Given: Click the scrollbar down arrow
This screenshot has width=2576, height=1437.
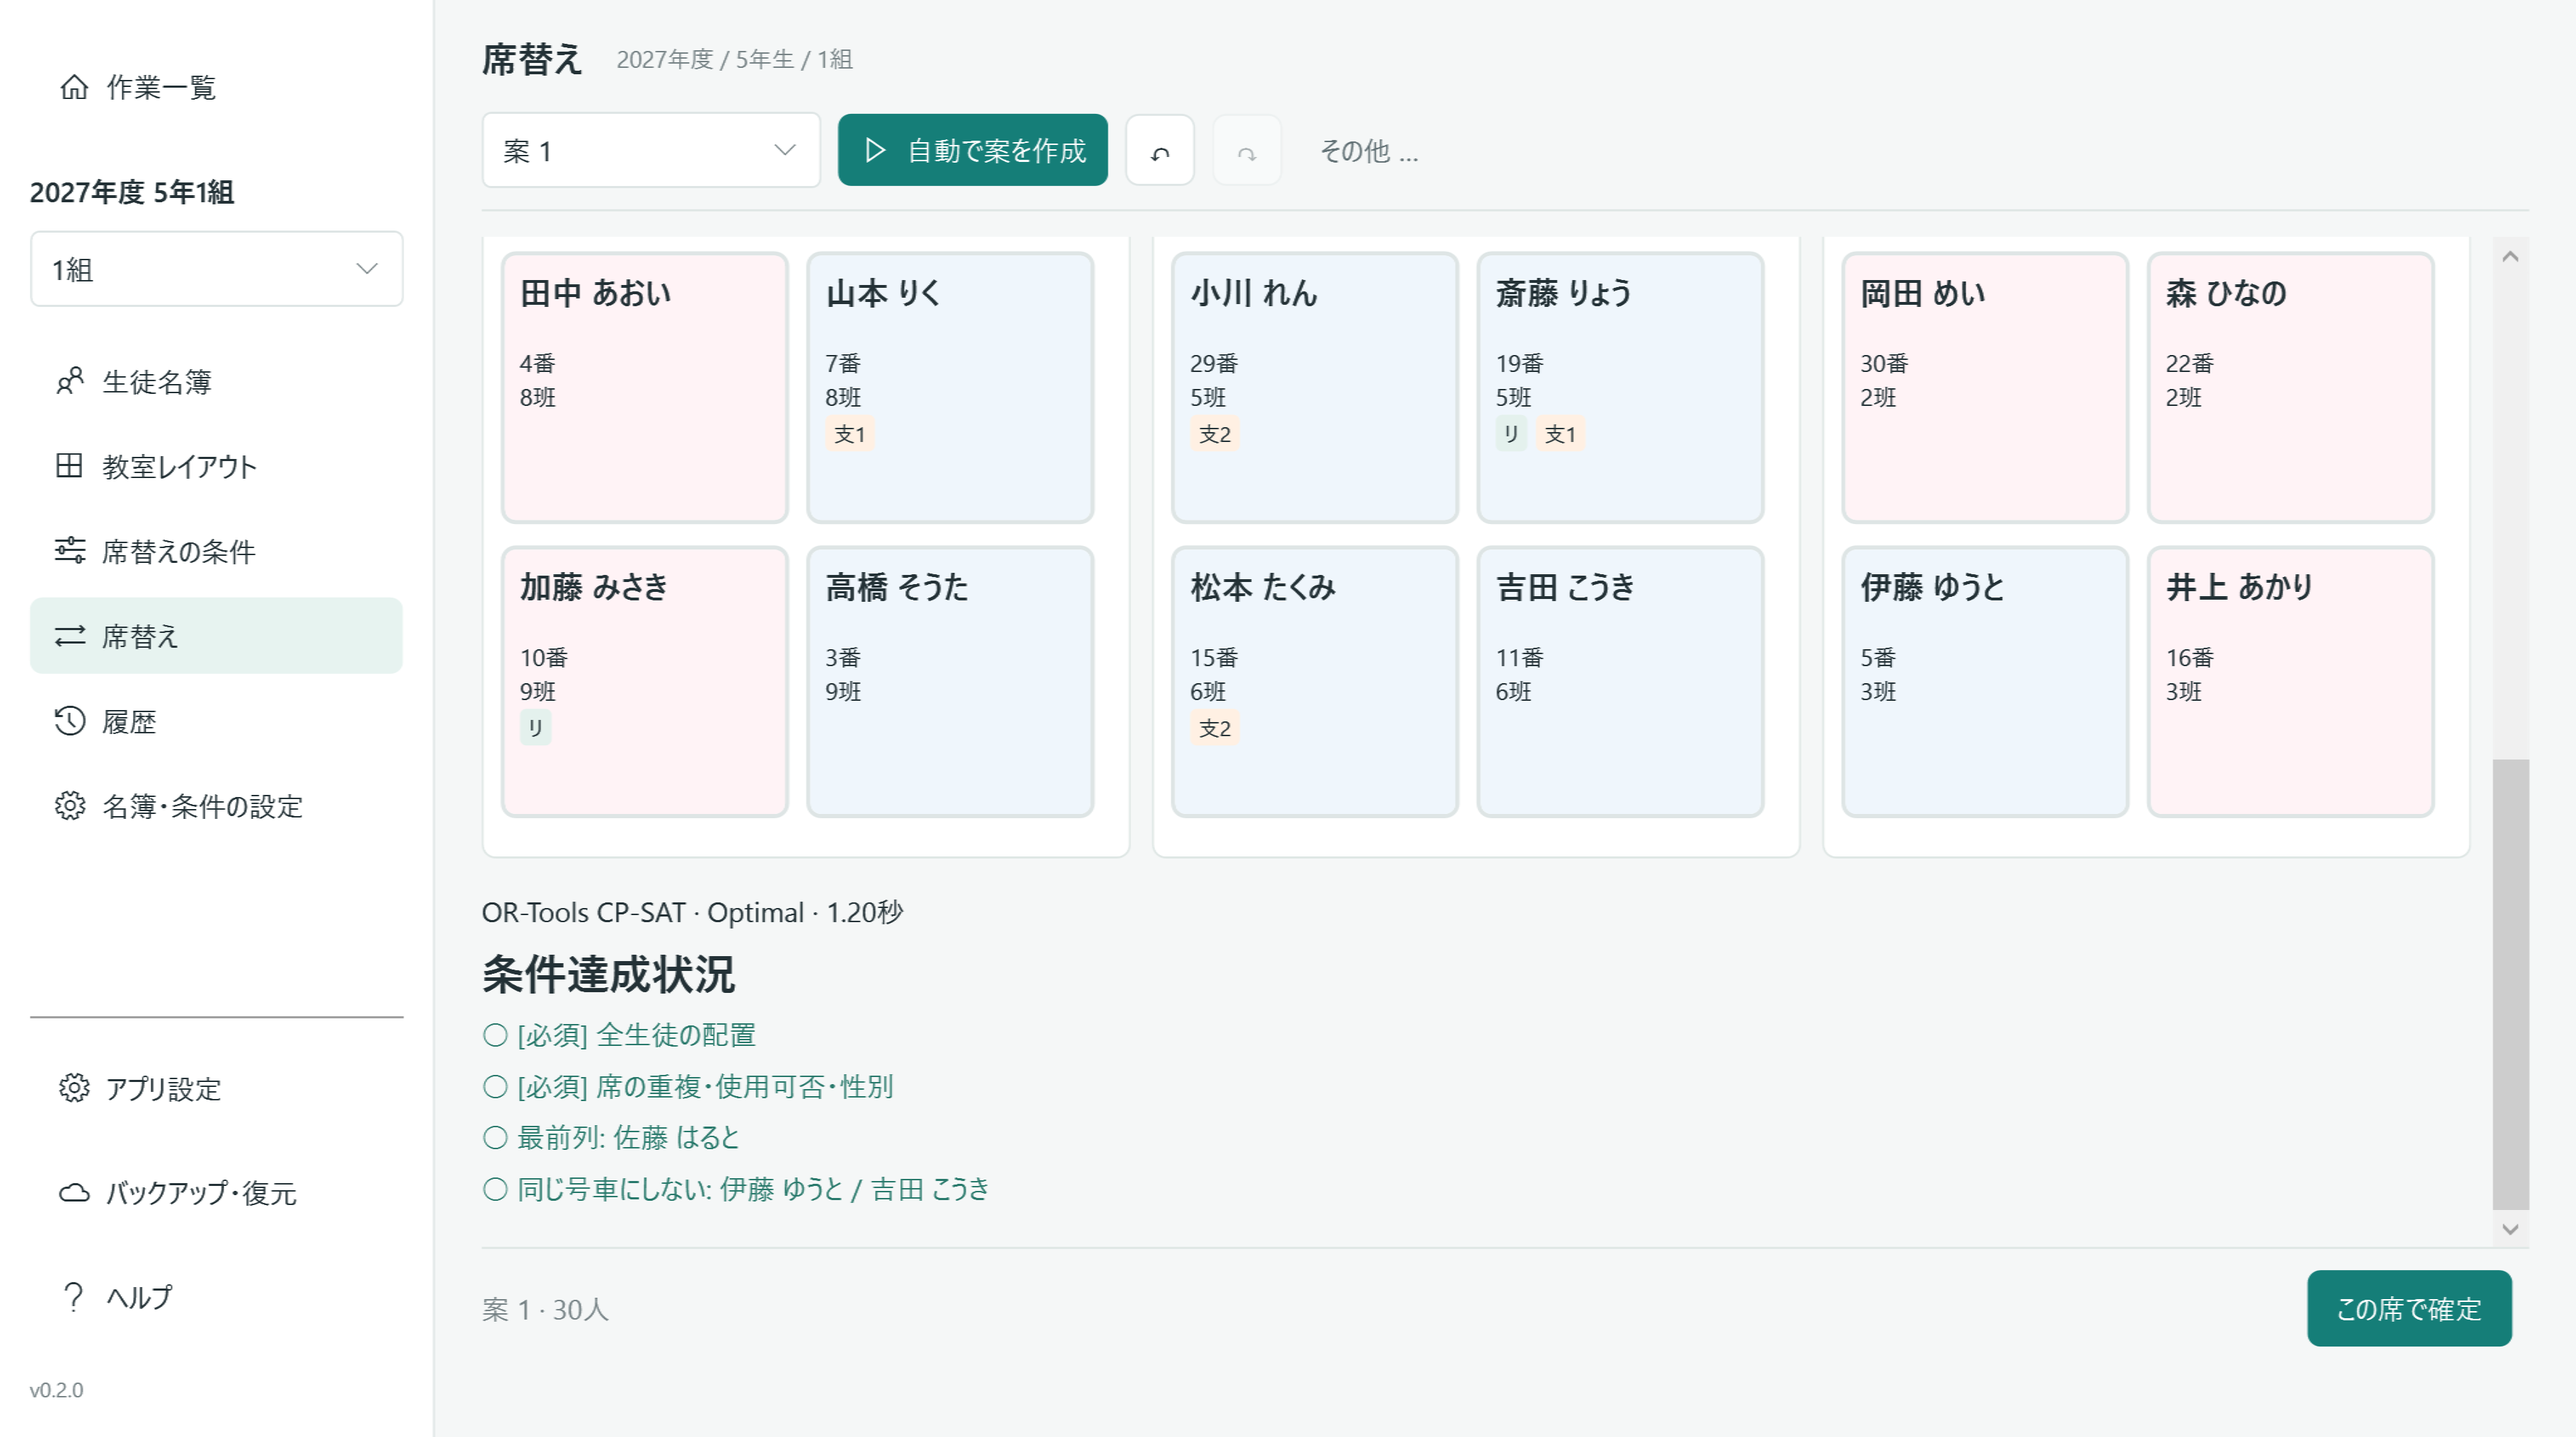Looking at the screenshot, I should (x=2510, y=1229).
